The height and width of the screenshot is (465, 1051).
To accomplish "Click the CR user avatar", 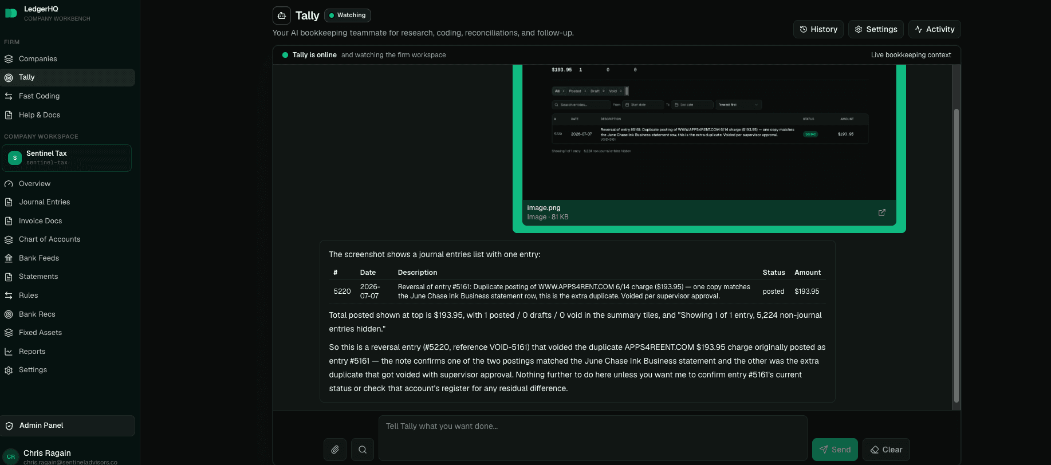I will pyautogui.click(x=11, y=456).
